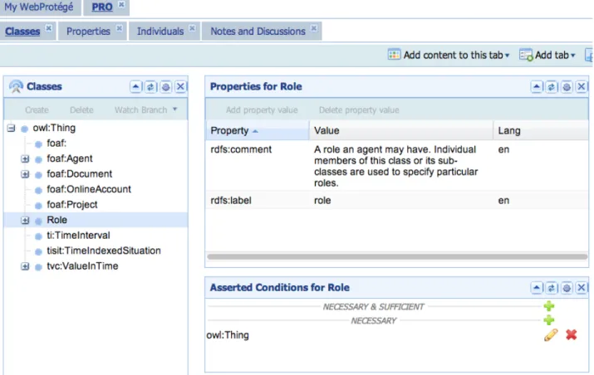The width and height of the screenshot is (594, 375).
Task: Close the Classes panel
Action: tap(181, 86)
